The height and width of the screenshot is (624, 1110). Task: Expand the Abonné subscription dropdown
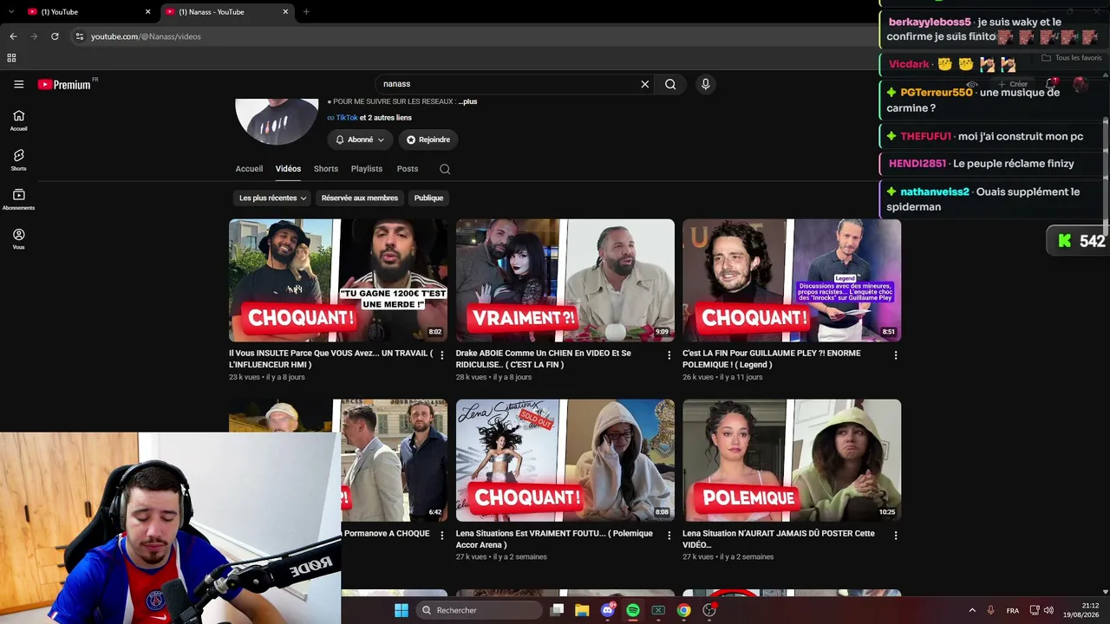(360, 140)
